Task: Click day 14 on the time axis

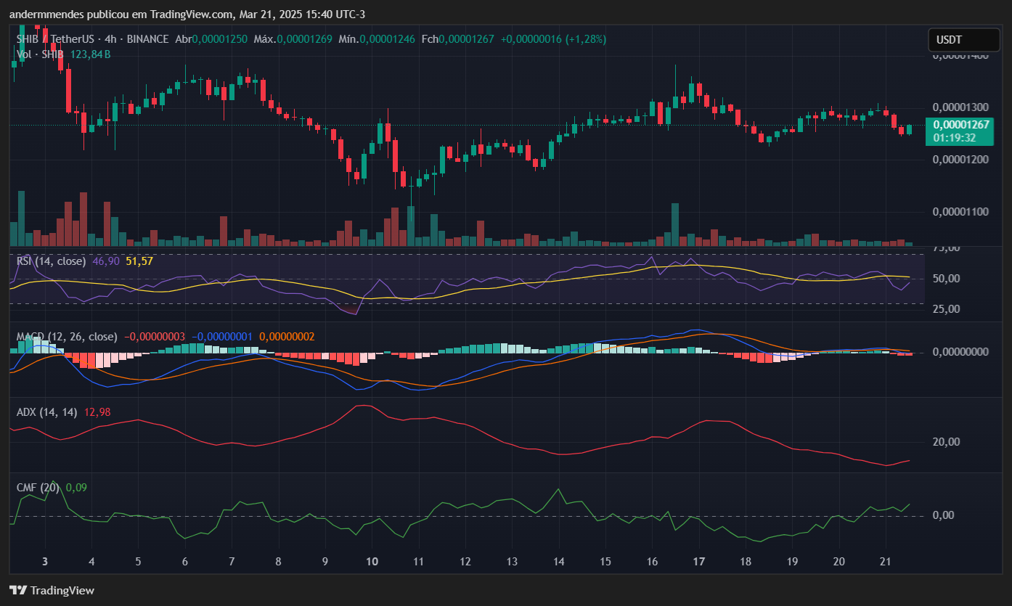Action: point(558,562)
